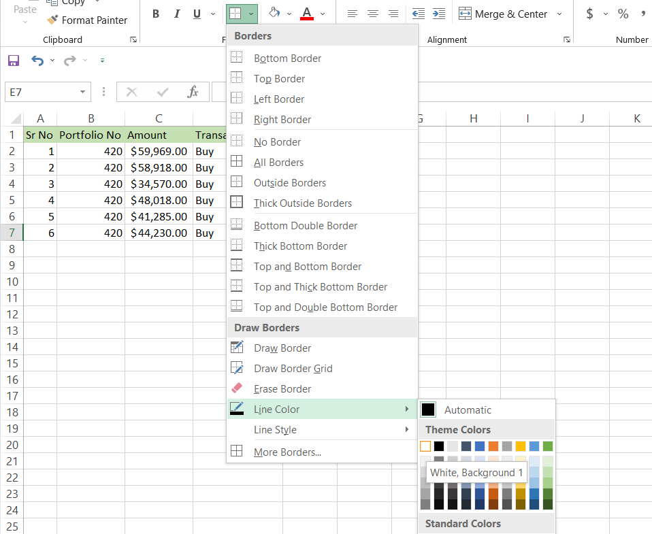
Task: Open More Borders dialog
Action: (287, 452)
